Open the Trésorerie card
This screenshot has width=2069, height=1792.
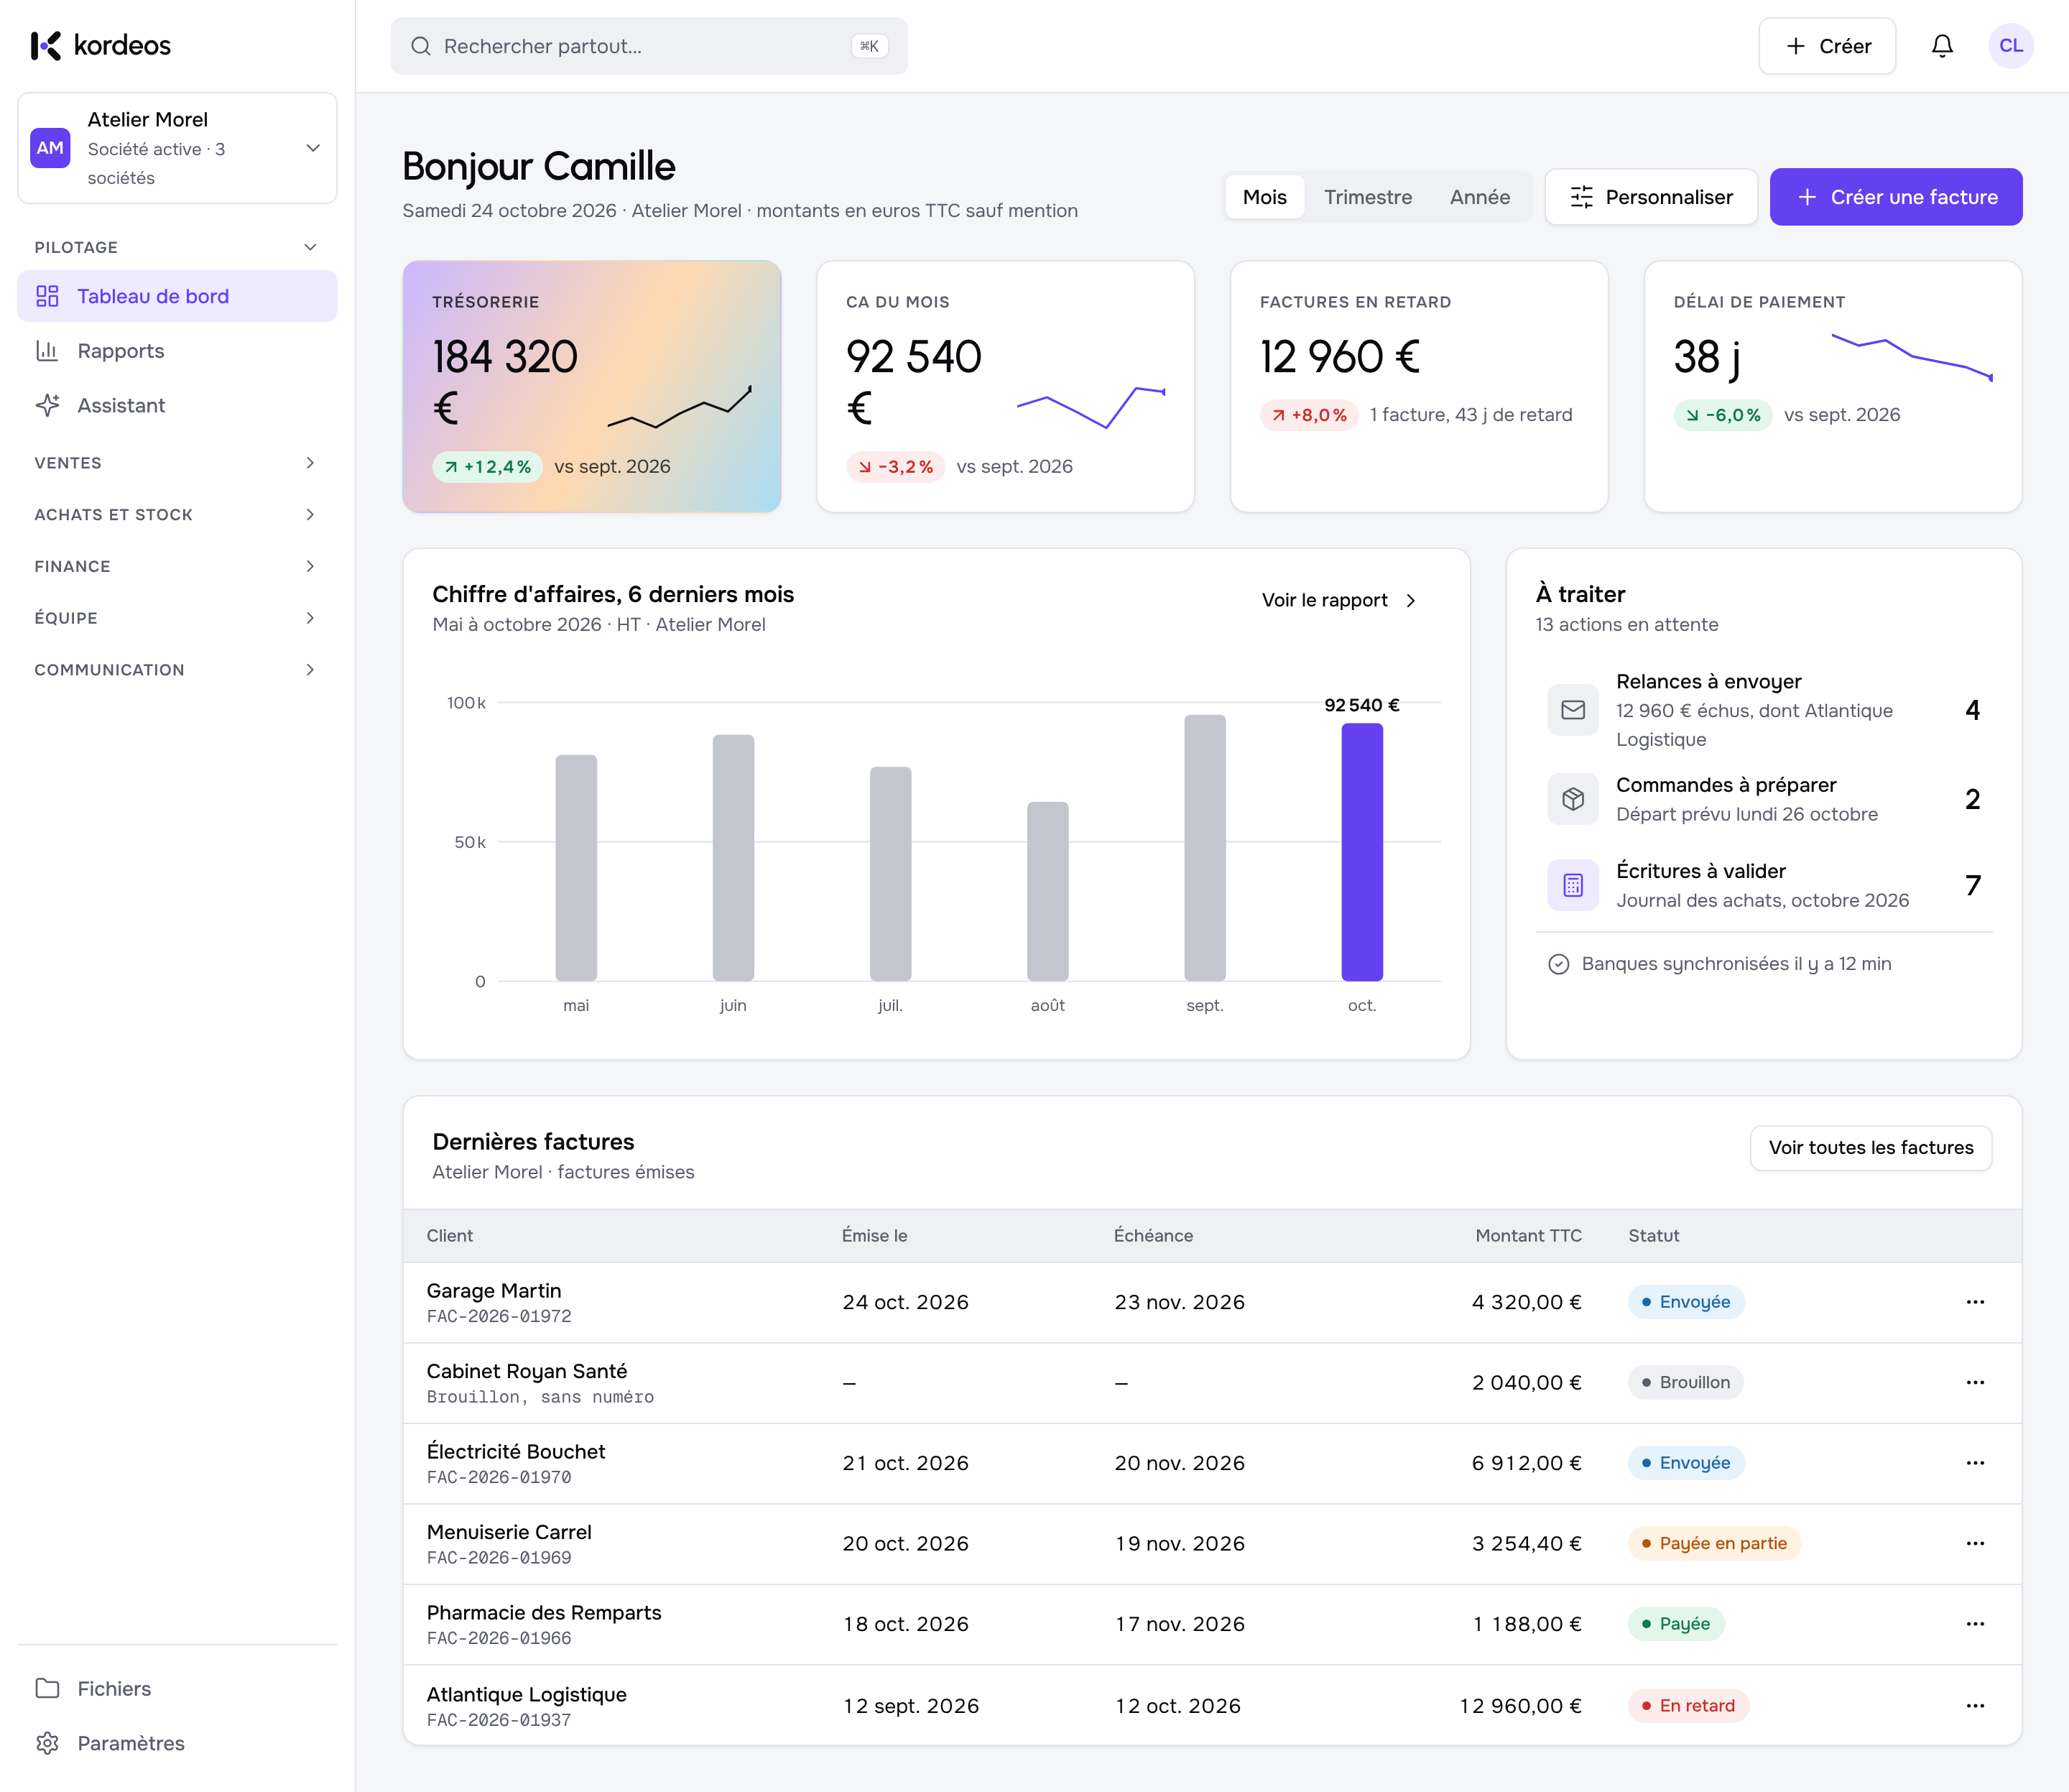click(x=592, y=387)
